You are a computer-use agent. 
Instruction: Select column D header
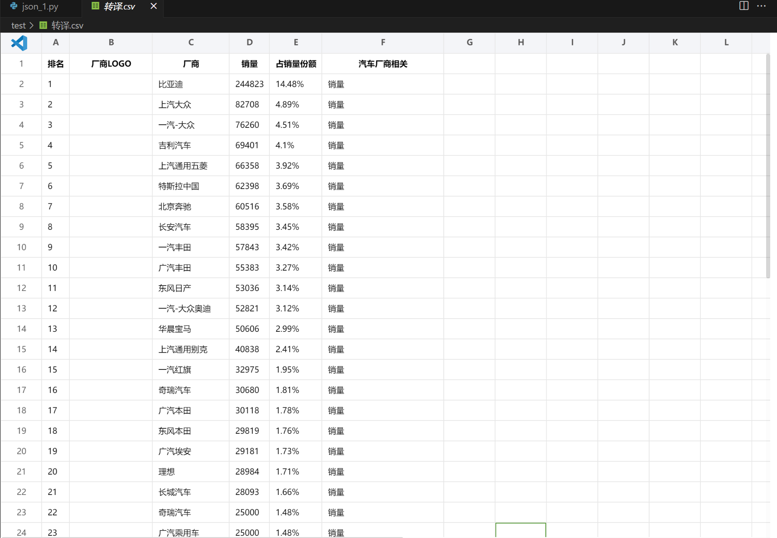(x=249, y=43)
